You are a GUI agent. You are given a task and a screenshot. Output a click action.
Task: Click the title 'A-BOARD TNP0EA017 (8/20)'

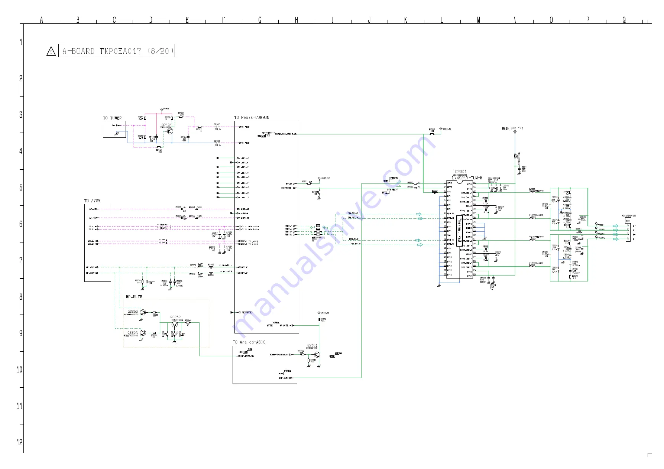tap(117, 51)
